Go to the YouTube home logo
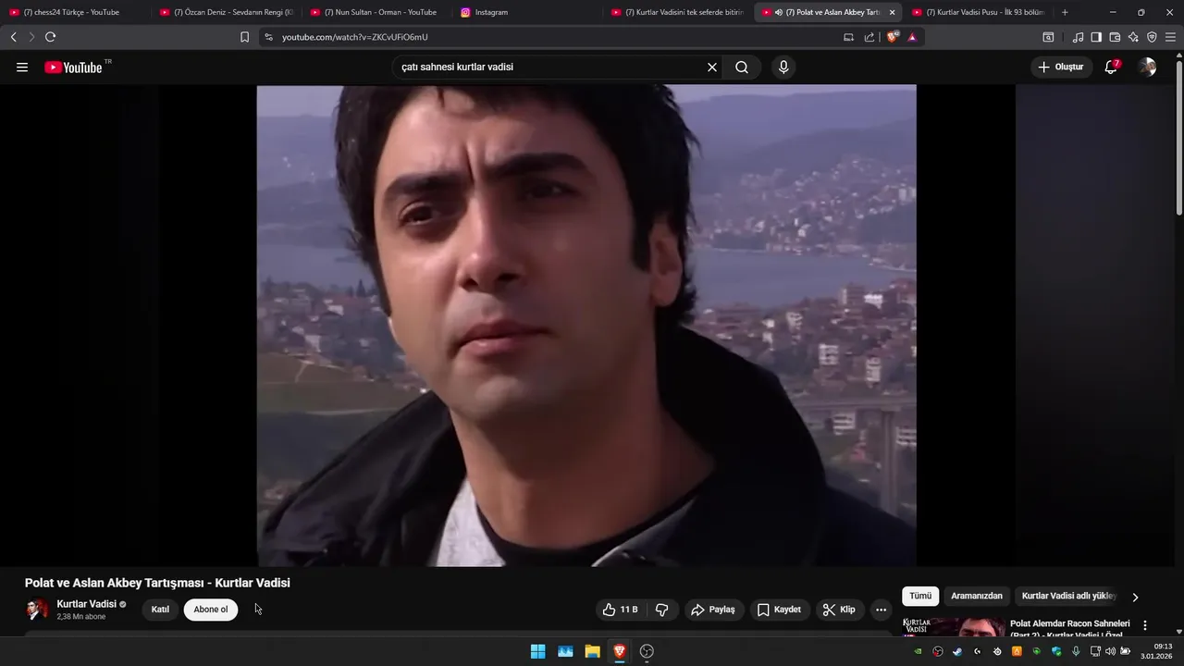 73,67
